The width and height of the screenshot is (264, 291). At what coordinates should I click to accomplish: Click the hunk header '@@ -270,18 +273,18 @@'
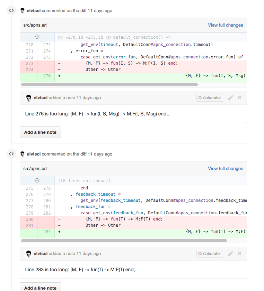click(x=84, y=37)
